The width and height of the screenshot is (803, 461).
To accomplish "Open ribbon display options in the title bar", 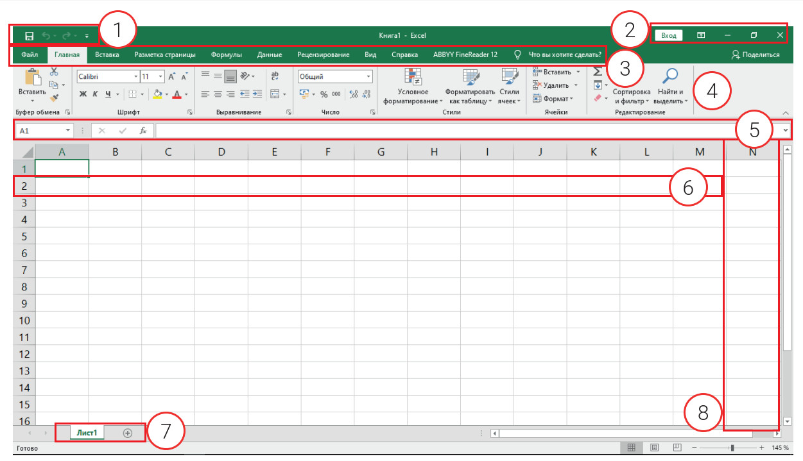I will pos(701,36).
